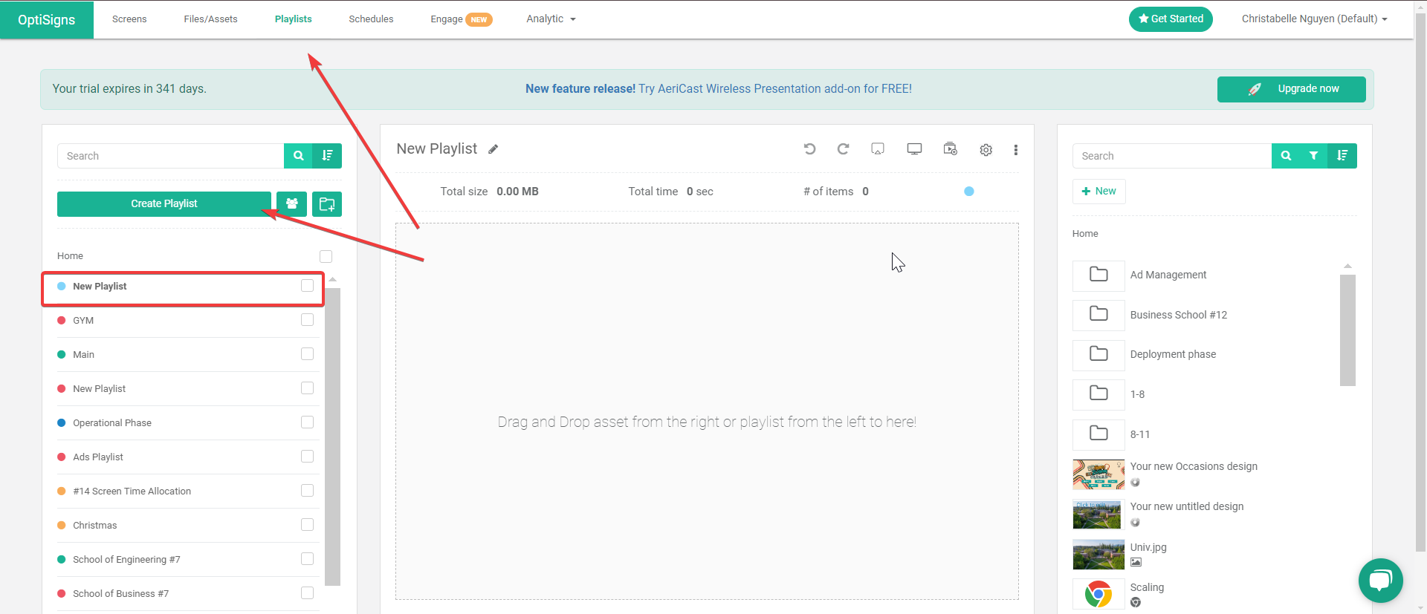This screenshot has width=1427, height=614.
Task: Click the add new folder icon
Action: pyautogui.click(x=327, y=204)
